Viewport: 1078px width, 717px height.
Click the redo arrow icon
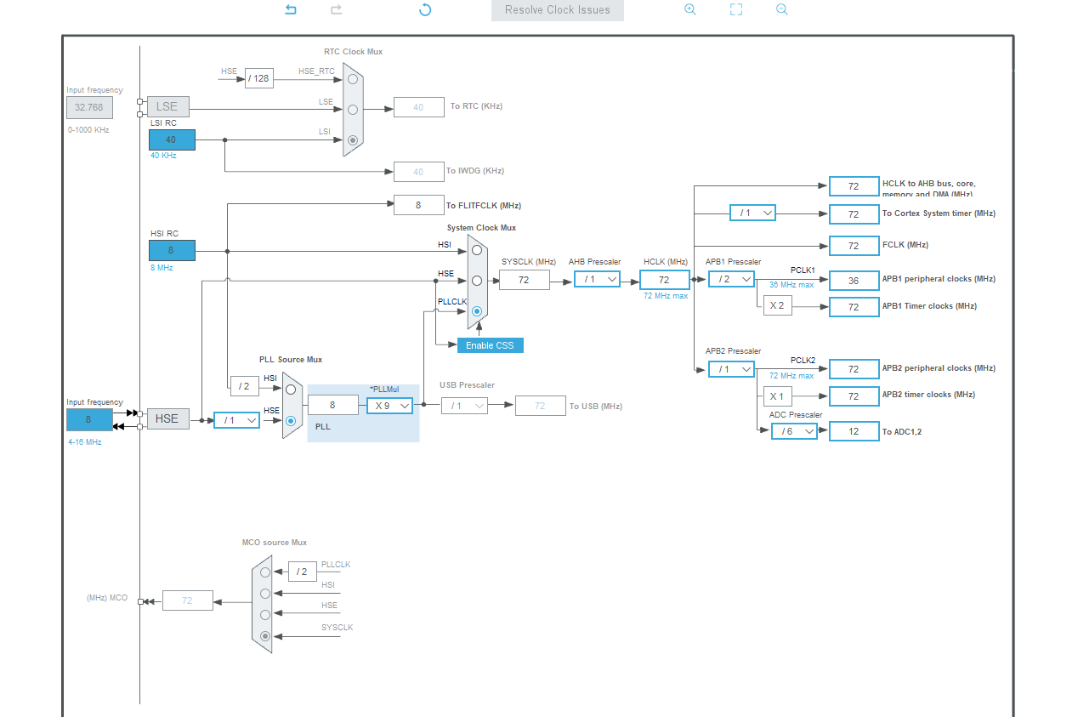click(x=336, y=9)
